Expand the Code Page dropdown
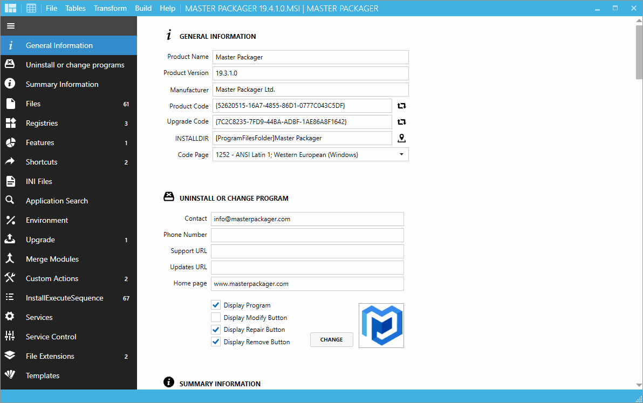Image resolution: width=643 pixels, height=403 pixels. [401, 154]
